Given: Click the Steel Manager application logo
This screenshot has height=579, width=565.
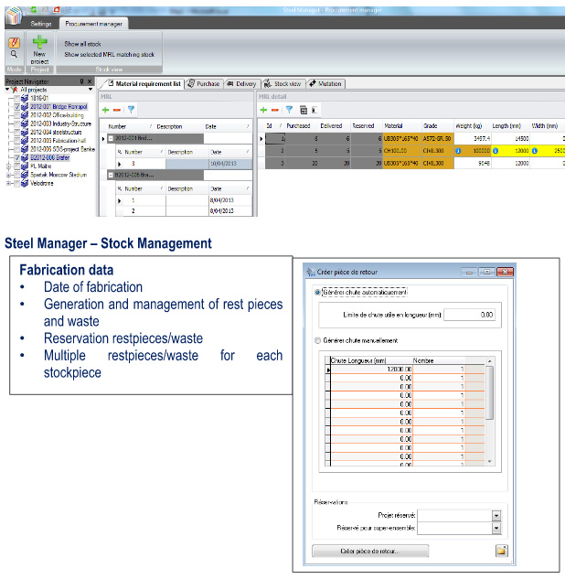Looking at the screenshot, I should pyautogui.click(x=14, y=16).
